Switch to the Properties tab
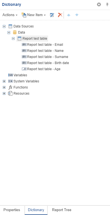This screenshot has height=215, width=110. pos(12,210)
